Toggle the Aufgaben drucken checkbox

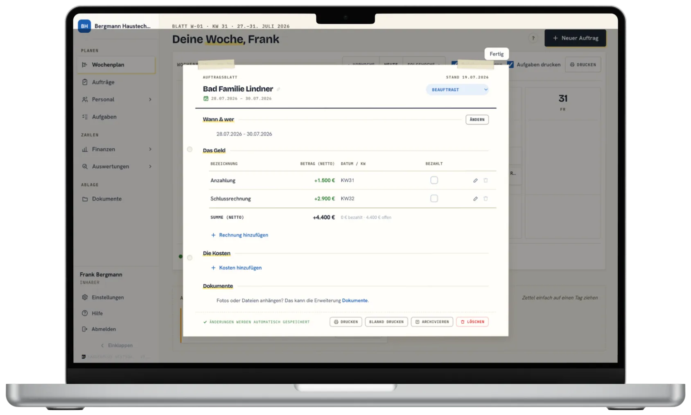click(x=510, y=64)
